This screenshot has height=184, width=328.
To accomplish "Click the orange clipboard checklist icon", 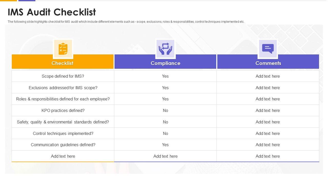I will 63,49.
